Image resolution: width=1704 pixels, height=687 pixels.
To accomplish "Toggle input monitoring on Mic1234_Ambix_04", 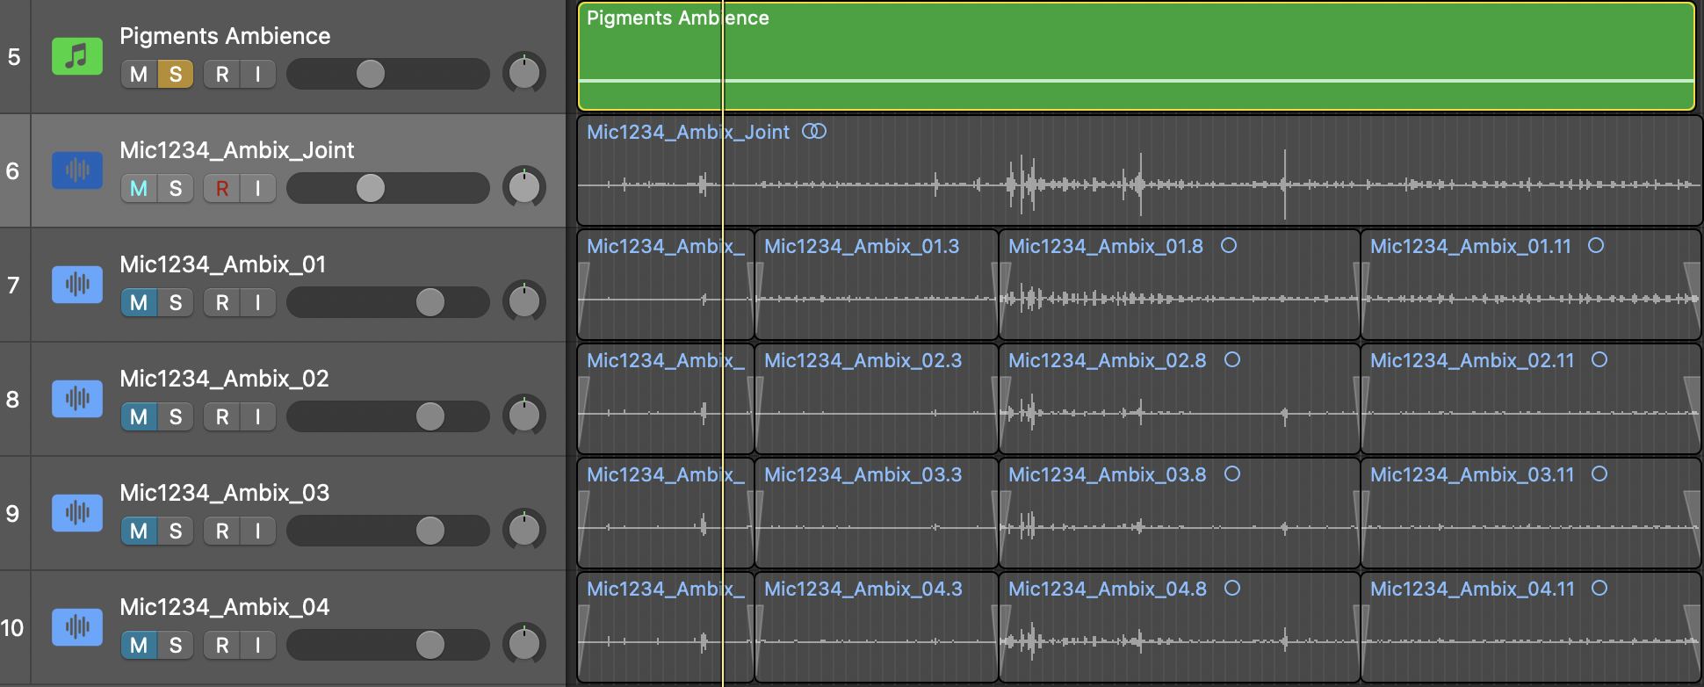I will click(258, 646).
